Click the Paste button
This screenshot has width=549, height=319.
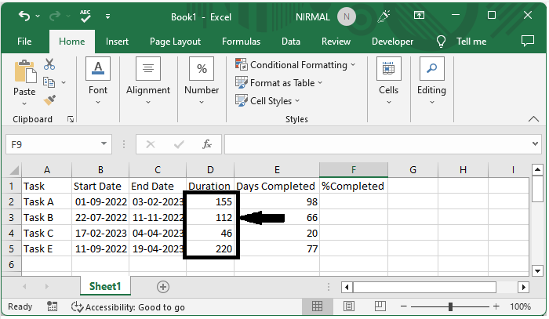pos(24,81)
